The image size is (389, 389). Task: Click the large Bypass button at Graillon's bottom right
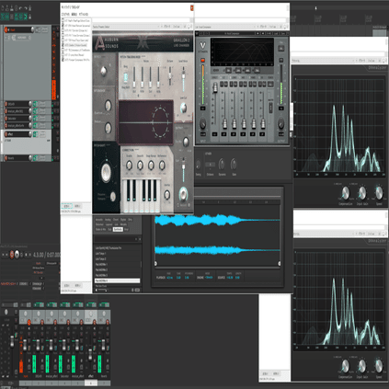183,194
